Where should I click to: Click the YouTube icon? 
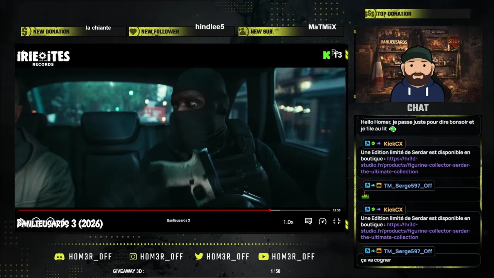click(263, 257)
